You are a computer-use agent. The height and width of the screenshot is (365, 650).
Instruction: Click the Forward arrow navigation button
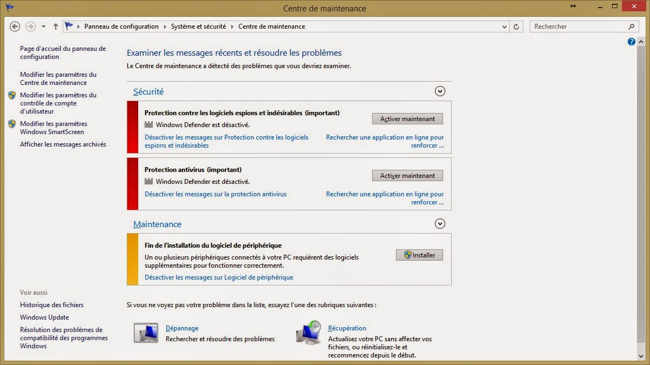click(30, 26)
